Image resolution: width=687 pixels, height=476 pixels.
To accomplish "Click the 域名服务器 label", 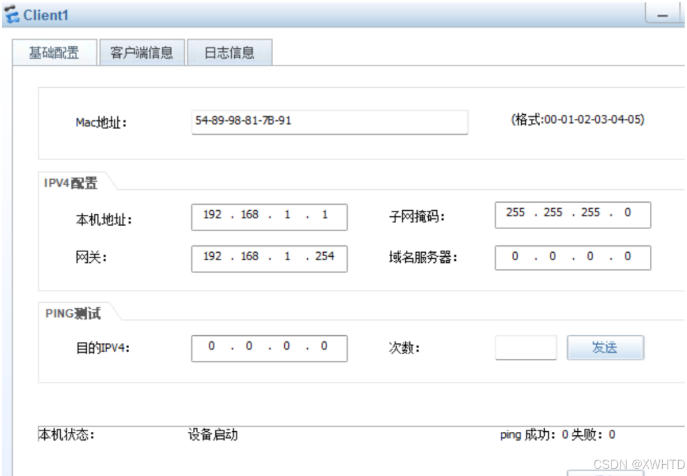I will click(x=423, y=257).
